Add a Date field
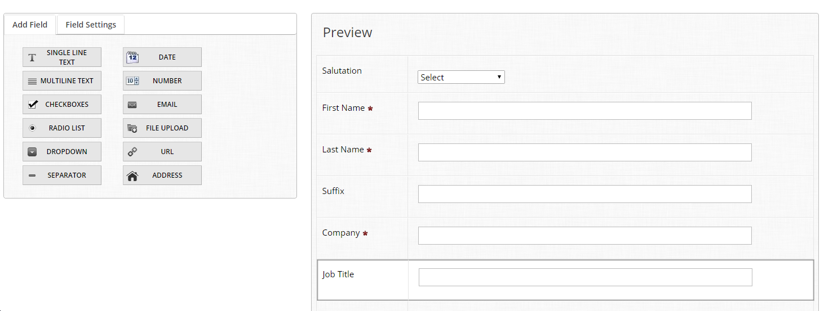 point(162,57)
